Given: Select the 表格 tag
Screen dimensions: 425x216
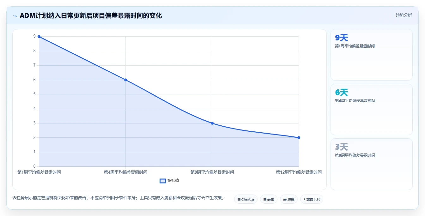Looking at the screenshot, I should tap(269, 199).
